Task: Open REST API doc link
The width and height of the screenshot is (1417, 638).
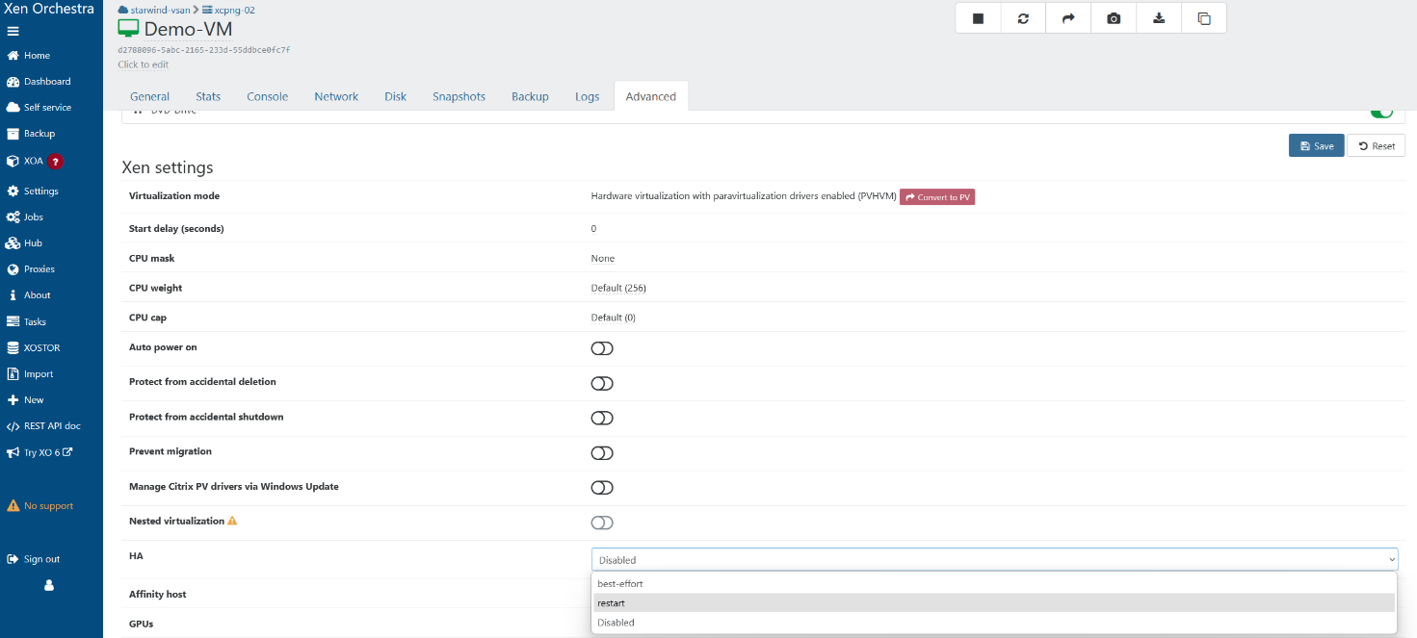Action: 43,426
